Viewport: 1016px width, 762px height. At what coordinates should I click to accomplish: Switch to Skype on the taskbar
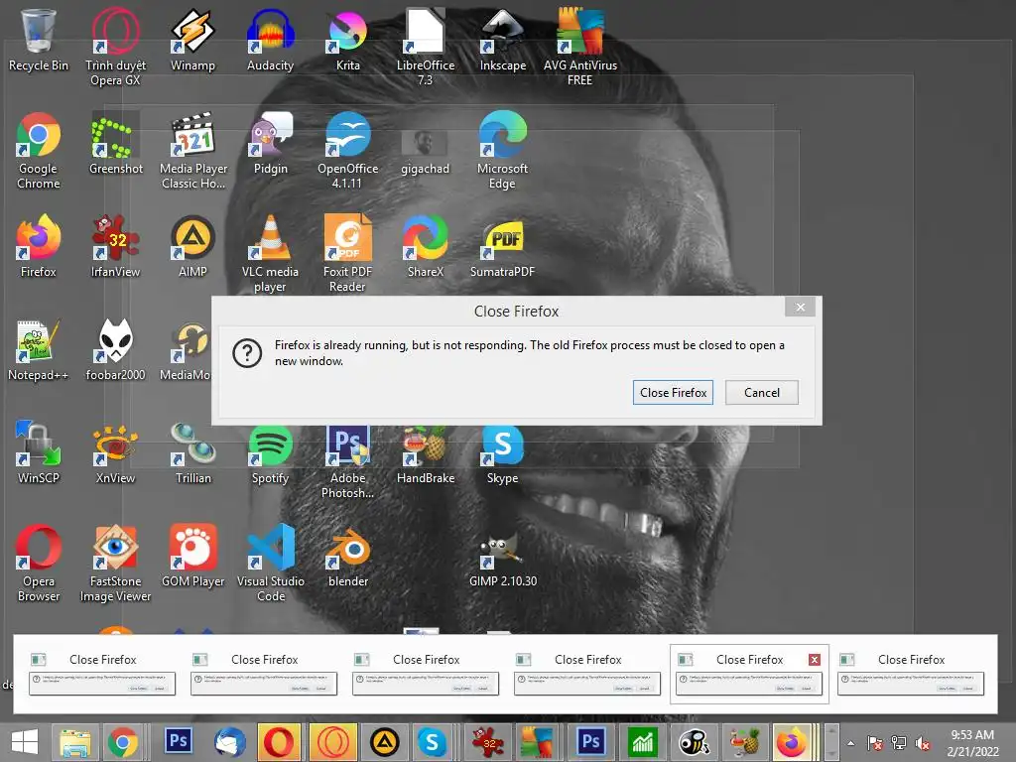pos(432,742)
